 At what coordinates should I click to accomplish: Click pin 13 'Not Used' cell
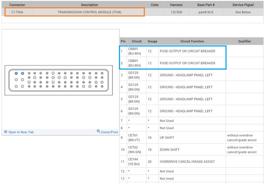point(167,178)
